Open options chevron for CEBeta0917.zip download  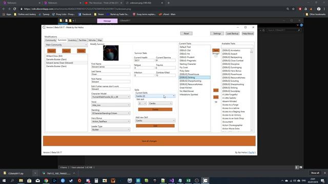pyautogui.click(x=35, y=173)
